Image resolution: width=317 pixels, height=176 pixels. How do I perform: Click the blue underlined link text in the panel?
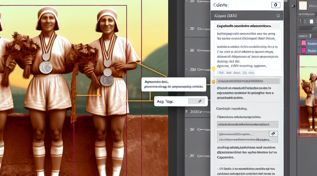point(235,73)
